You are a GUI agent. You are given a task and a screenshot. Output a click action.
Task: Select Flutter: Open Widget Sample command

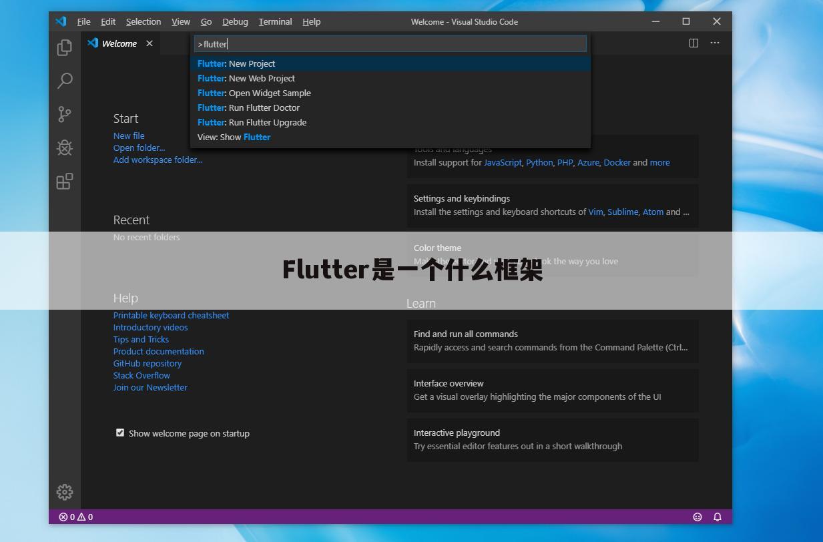click(390, 93)
